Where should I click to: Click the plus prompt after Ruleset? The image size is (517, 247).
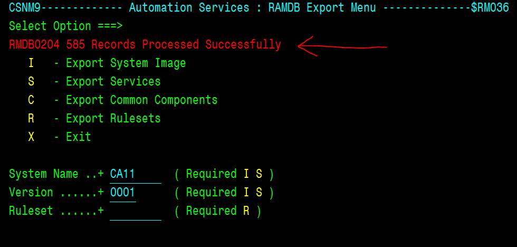pyautogui.click(x=101, y=212)
